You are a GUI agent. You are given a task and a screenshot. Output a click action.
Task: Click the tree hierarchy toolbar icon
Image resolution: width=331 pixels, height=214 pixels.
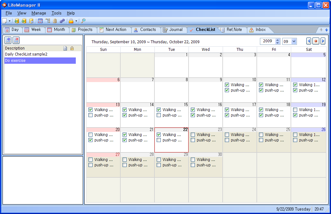[48, 21]
